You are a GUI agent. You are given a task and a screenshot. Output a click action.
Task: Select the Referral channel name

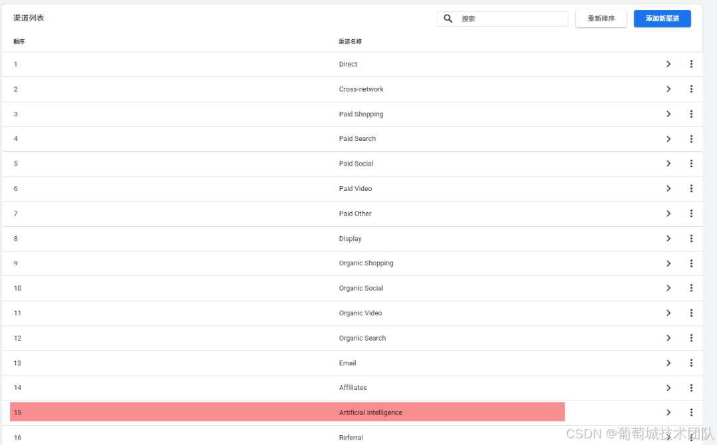pos(351,437)
